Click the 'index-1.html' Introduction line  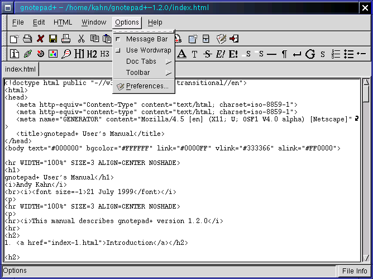click(x=97, y=243)
